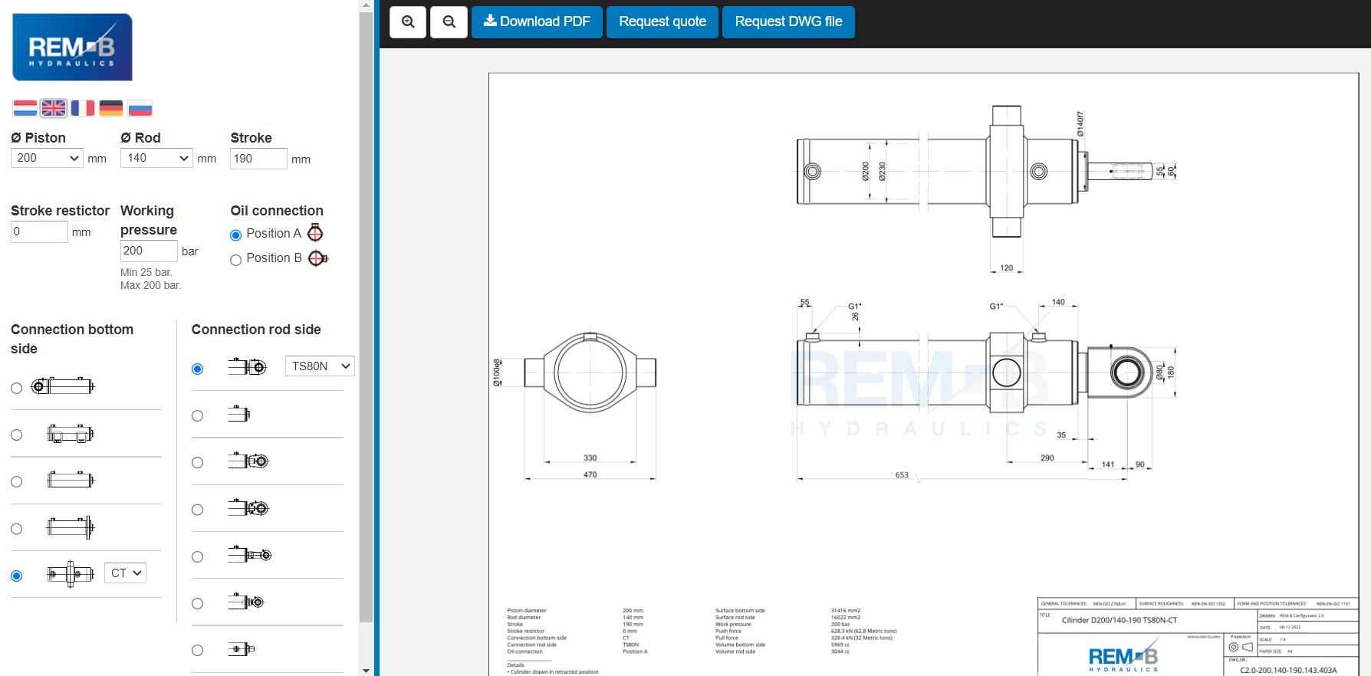Select fourth rod side connection radio
This screenshot has width=1371, height=676.
point(197,510)
